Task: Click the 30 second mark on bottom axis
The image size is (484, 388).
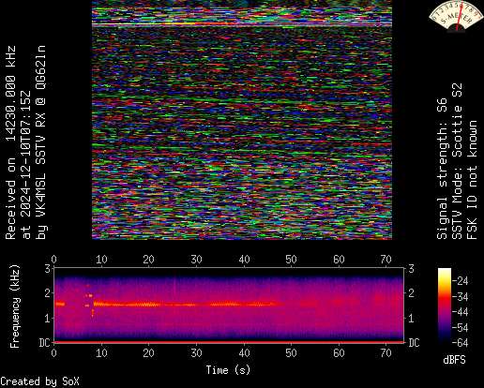Action: click(x=196, y=353)
